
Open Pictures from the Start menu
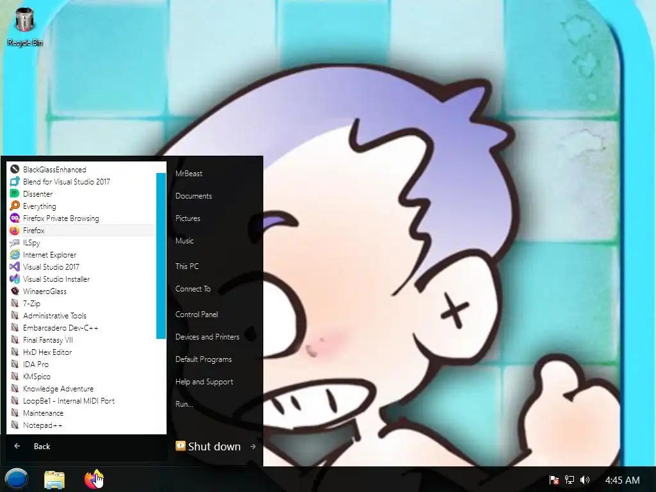point(188,218)
